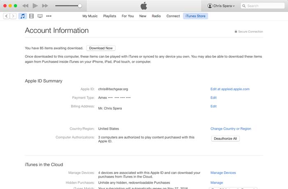Click the fast-forward button
Image resolution: width=288 pixels, height=189 pixels.
click(x=45, y=6)
